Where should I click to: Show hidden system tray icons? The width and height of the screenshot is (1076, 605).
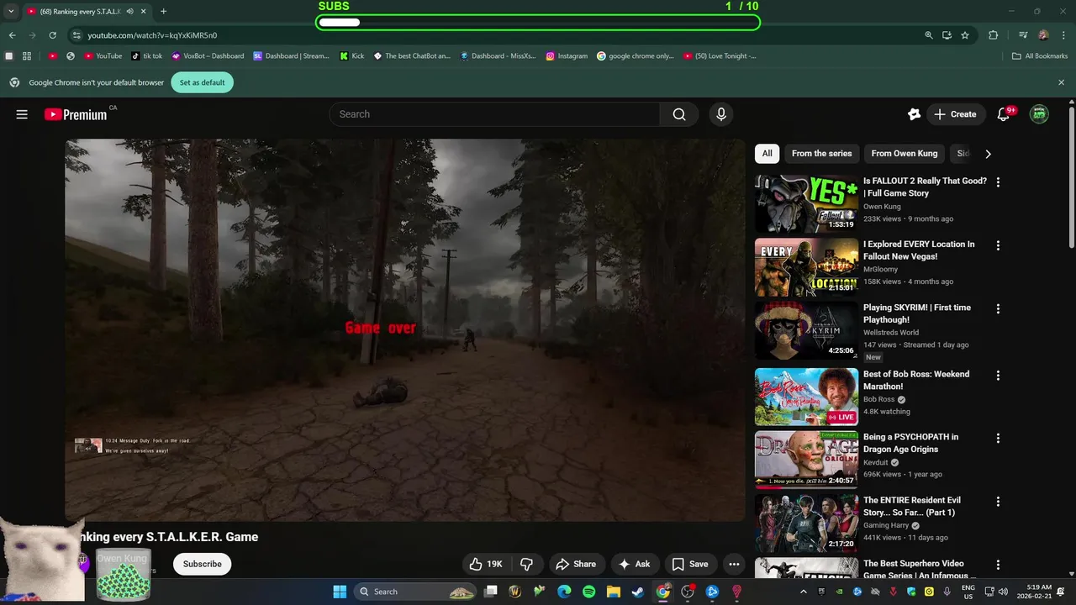tap(803, 592)
